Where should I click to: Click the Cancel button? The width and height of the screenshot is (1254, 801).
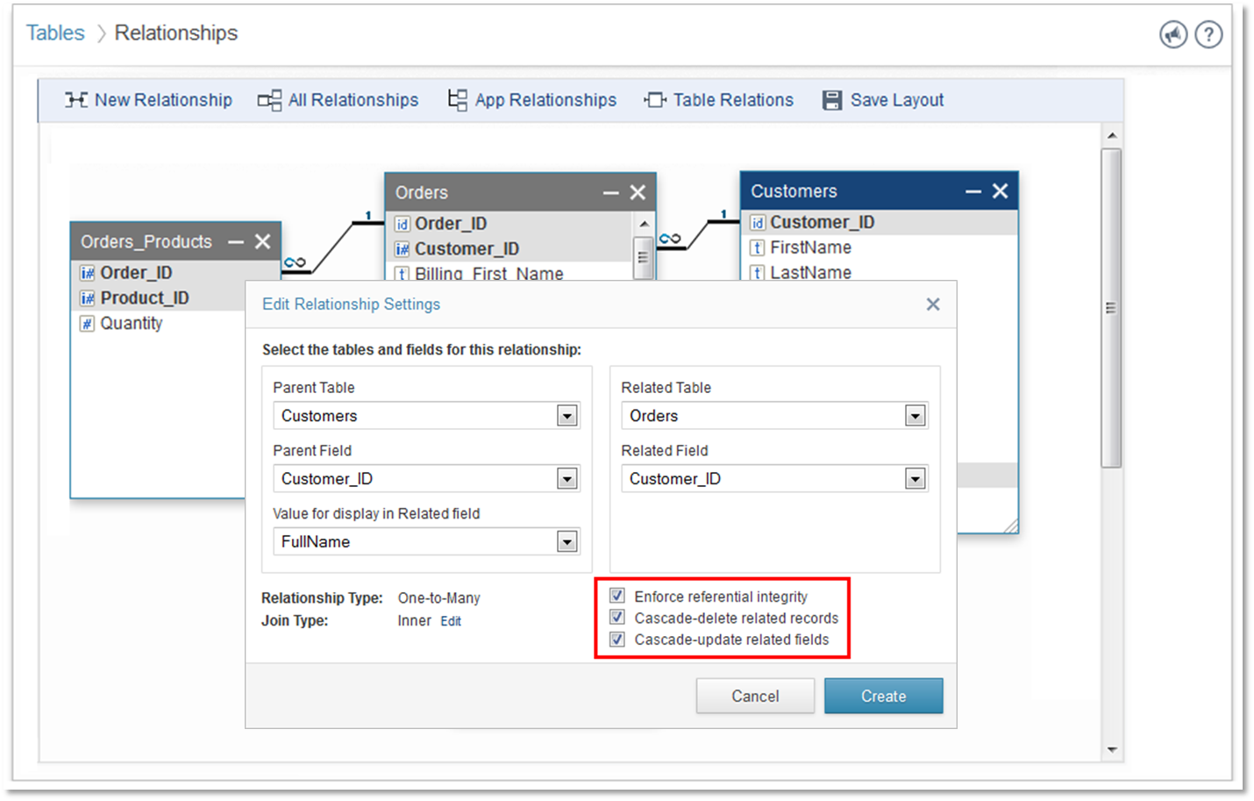(754, 696)
